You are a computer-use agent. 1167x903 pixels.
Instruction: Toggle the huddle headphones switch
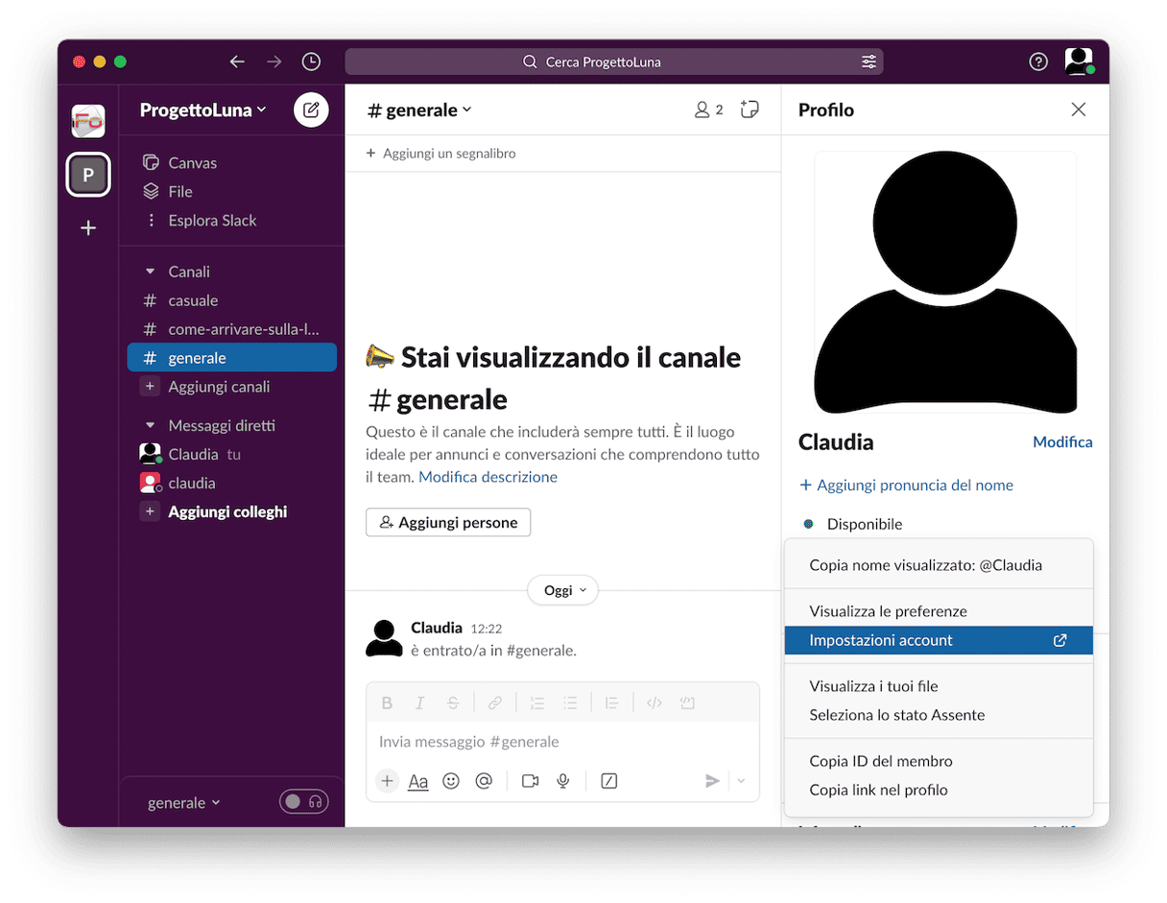tap(303, 801)
